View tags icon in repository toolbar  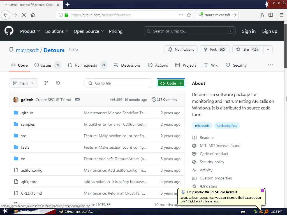tap(58, 83)
